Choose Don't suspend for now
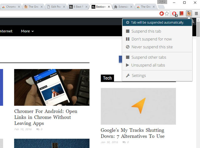Screen dimensions: 200x148 point(157,39)
